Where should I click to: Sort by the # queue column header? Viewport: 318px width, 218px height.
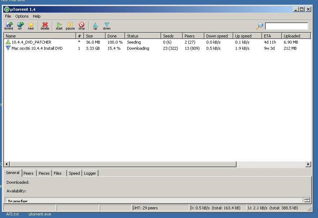[79, 36]
